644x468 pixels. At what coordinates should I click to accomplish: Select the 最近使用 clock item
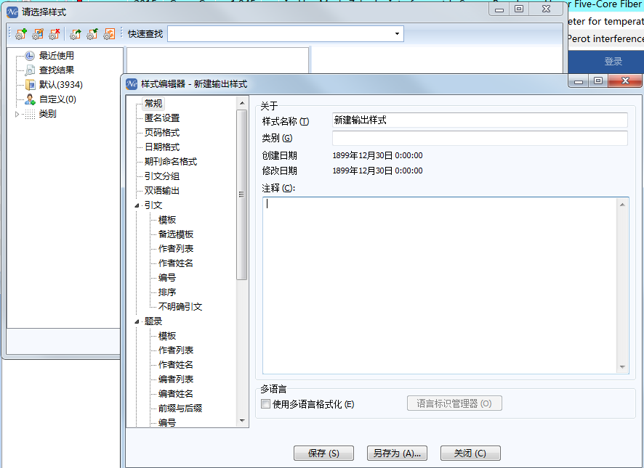point(56,56)
